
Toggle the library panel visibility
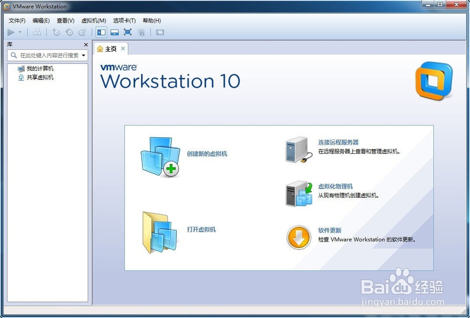pyautogui.click(x=101, y=32)
